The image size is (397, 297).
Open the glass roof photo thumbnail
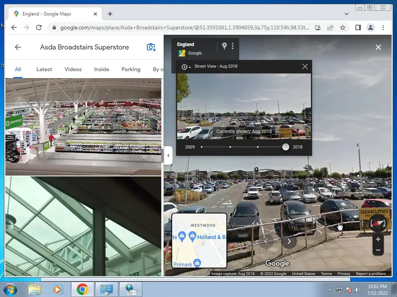(x=83, y=226)
